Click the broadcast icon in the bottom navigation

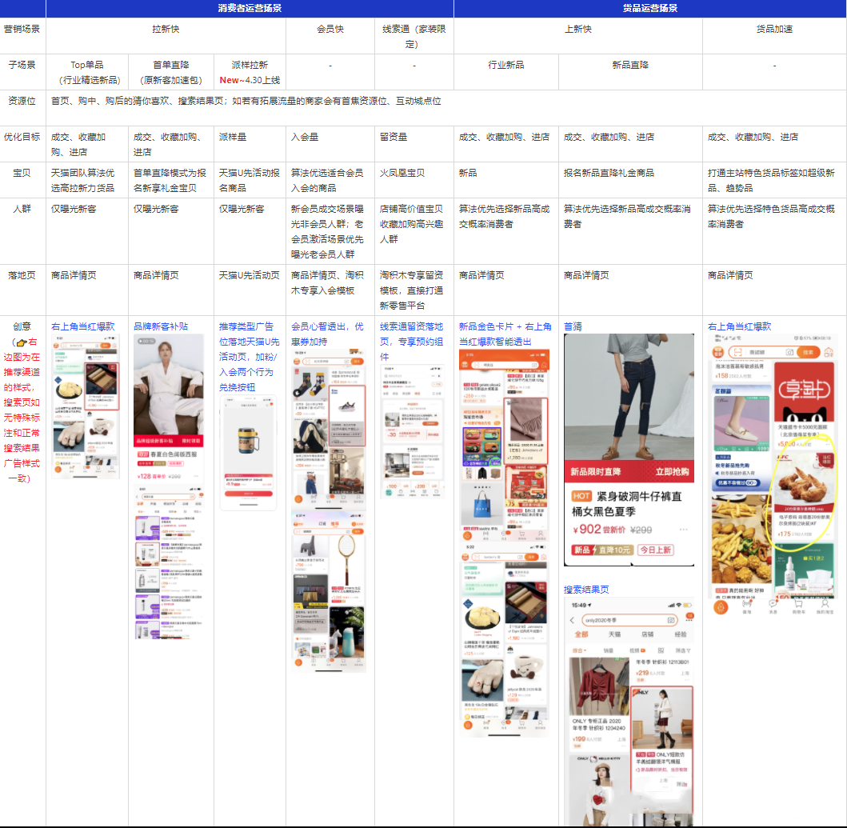pos(748,603)
